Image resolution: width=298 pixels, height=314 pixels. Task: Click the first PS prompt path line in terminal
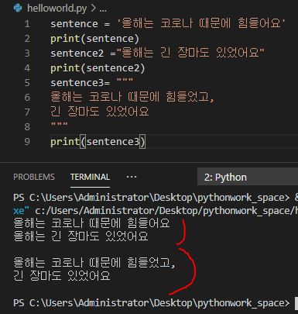coord(156,198)
